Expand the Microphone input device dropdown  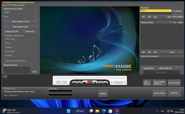point(23,92)
